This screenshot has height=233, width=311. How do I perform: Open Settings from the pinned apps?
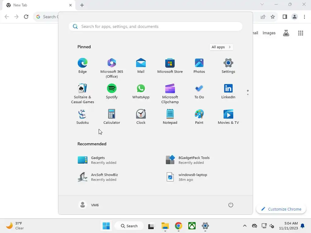point(228,66)
